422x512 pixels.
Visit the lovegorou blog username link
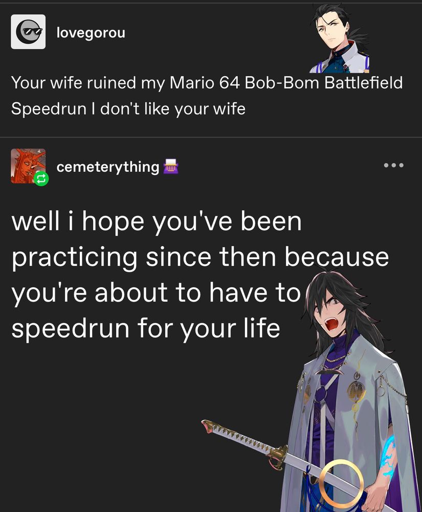pyautogui.click(x=91, y=33)
